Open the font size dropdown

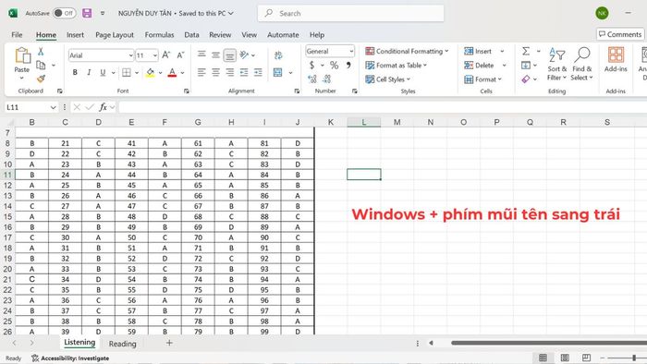point(155,55)
